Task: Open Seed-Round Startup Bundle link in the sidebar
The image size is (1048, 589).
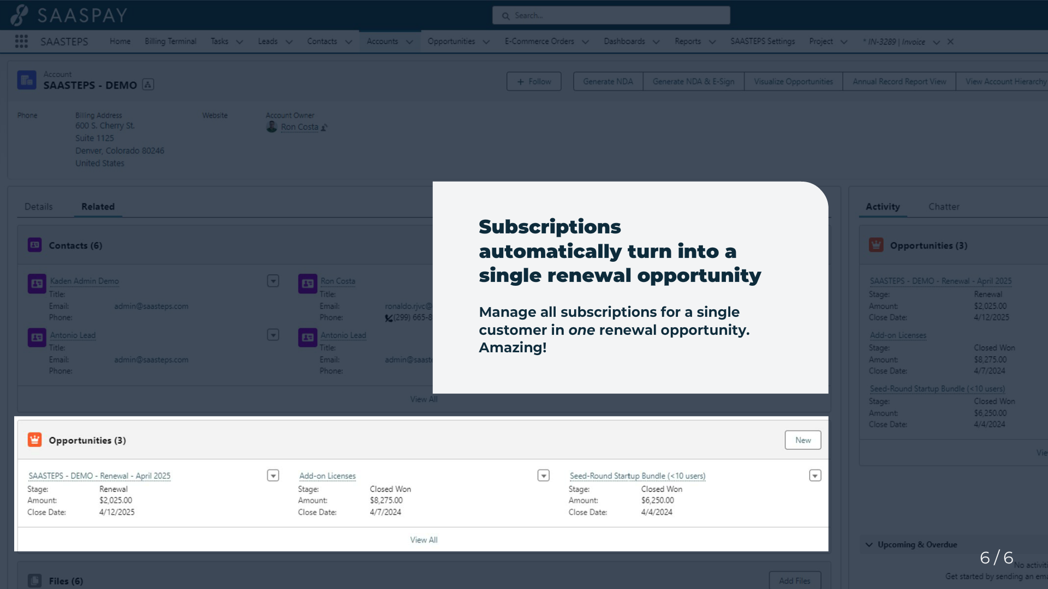Action: (937, 389)
